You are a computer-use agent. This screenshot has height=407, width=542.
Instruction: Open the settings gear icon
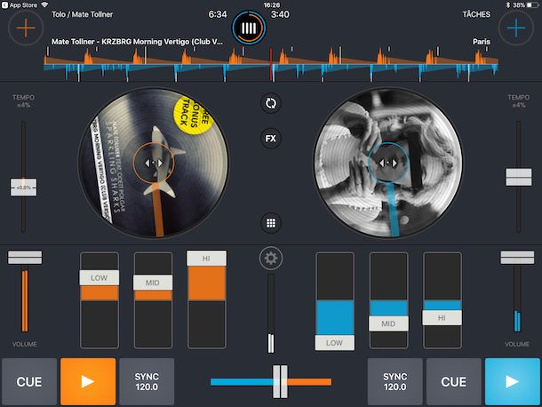(271, 258)
